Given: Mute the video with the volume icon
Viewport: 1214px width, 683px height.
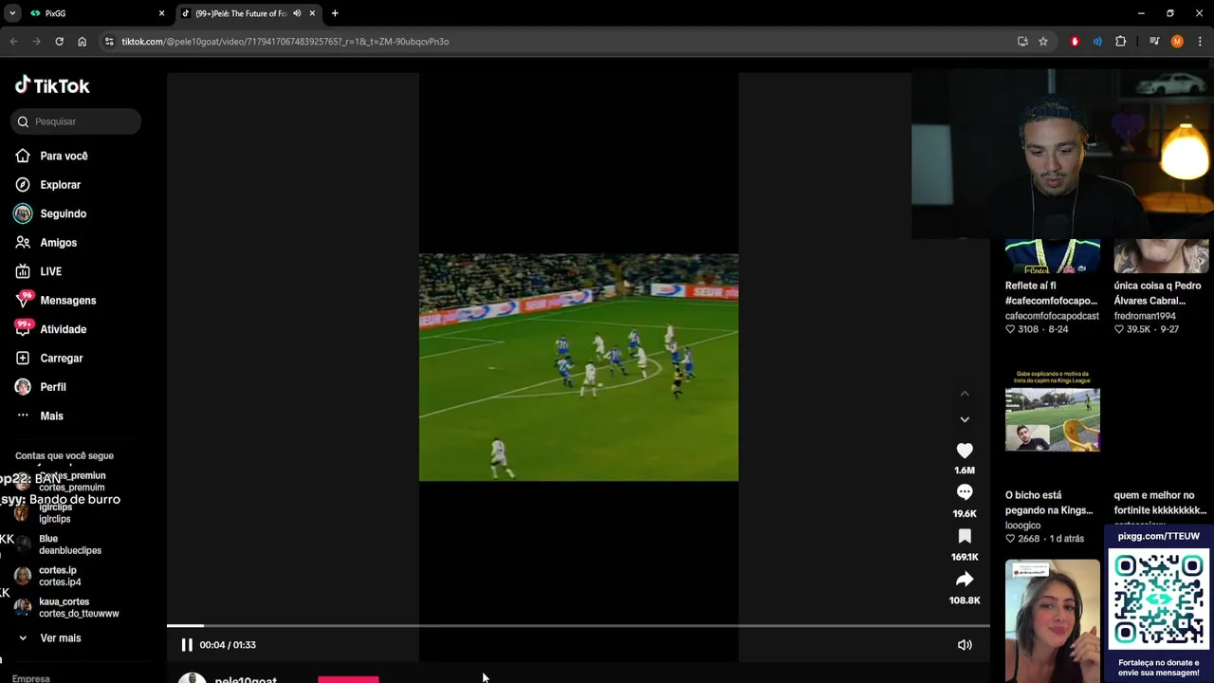Looking at the screenshot, I should tap(965, 645).
